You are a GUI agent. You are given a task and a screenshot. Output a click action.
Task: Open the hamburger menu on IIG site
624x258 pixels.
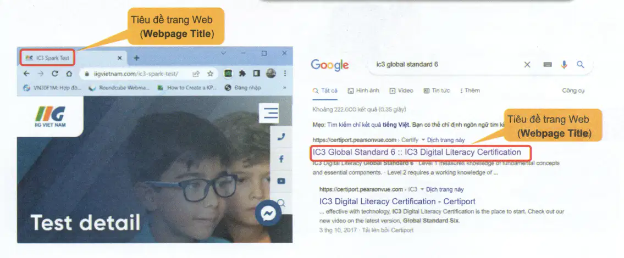click(x=269, y=113)
